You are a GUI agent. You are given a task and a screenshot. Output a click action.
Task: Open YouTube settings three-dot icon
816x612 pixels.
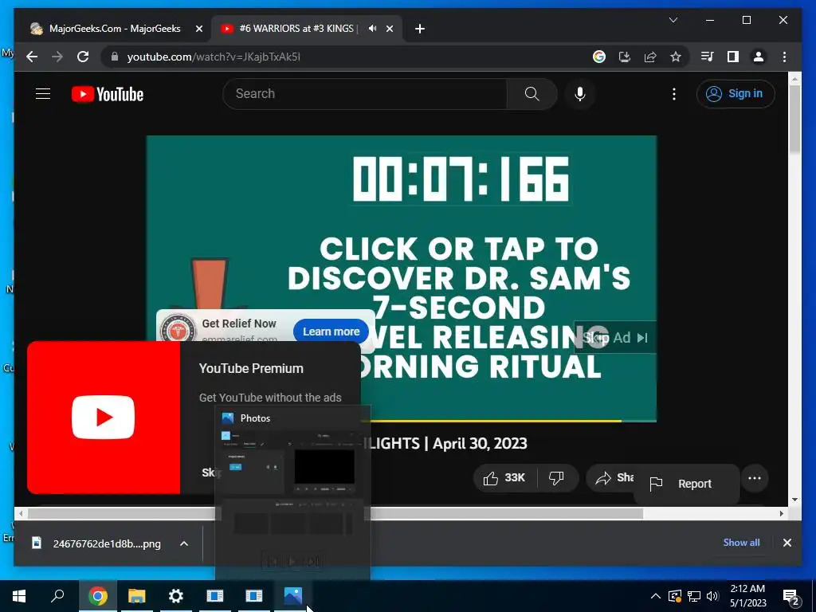tap(674, 94)
